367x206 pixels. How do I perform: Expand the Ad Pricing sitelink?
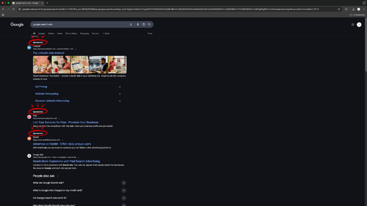point(78,87)
